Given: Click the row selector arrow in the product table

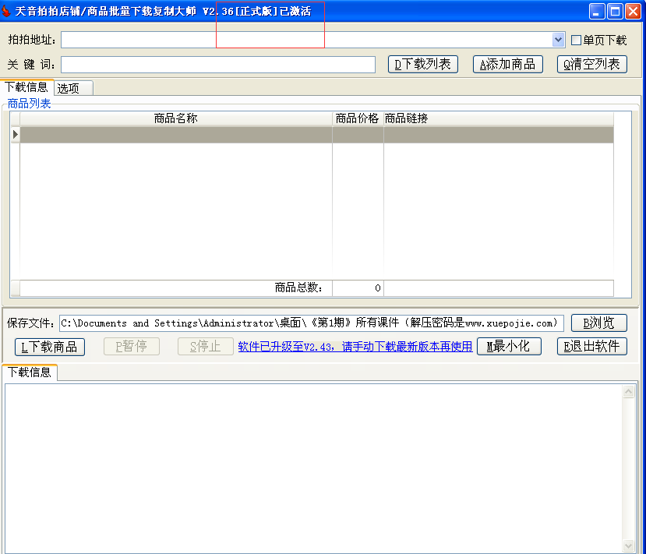Looking at the screenshot, I should (15, 134).
